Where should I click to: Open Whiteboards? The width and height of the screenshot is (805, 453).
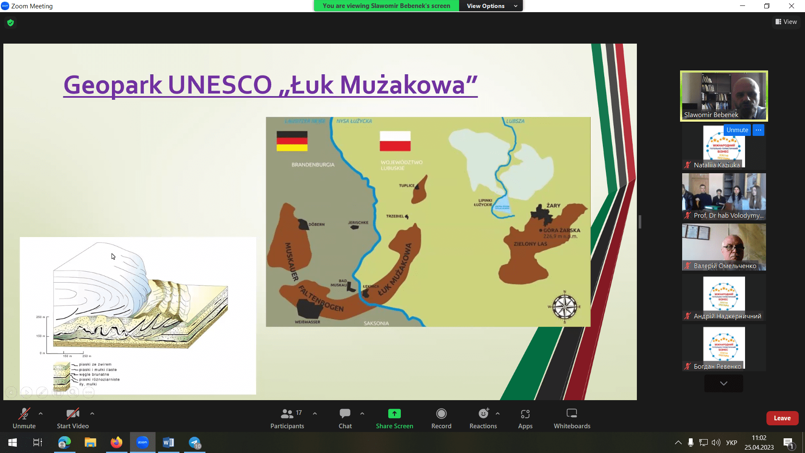pyautogui.click(x=571, y=418)
